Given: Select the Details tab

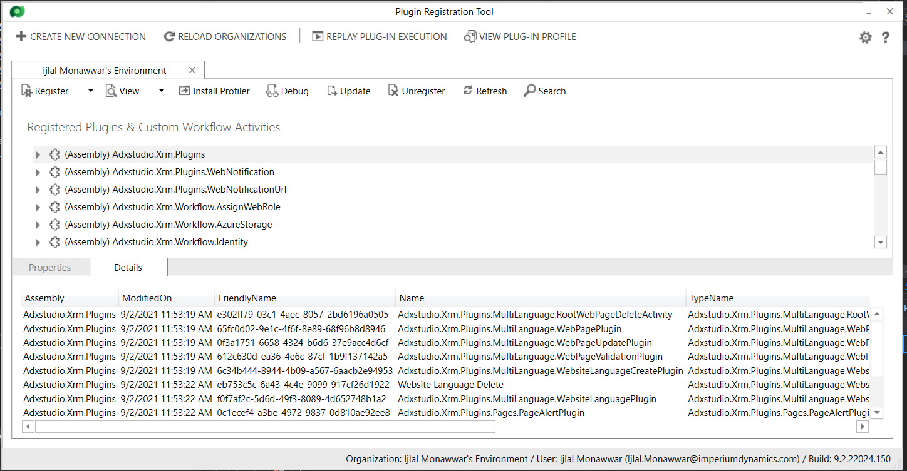Looking at the screenshot, I should (128, 268).
